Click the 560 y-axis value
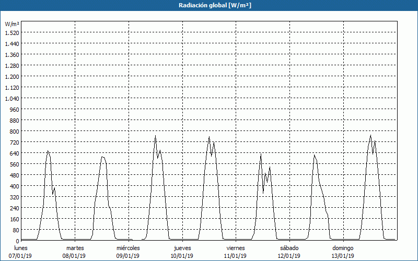The image size is (418, 261). click(15, 164)
